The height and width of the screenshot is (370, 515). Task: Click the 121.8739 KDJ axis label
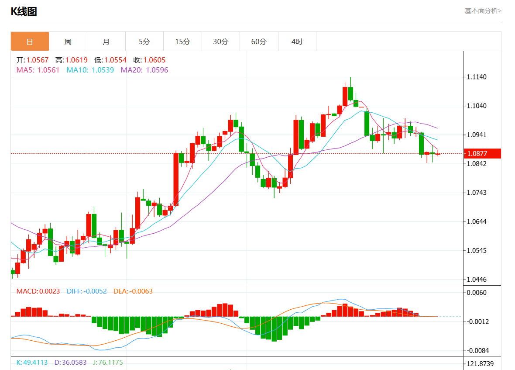click(x=480, y=364)
